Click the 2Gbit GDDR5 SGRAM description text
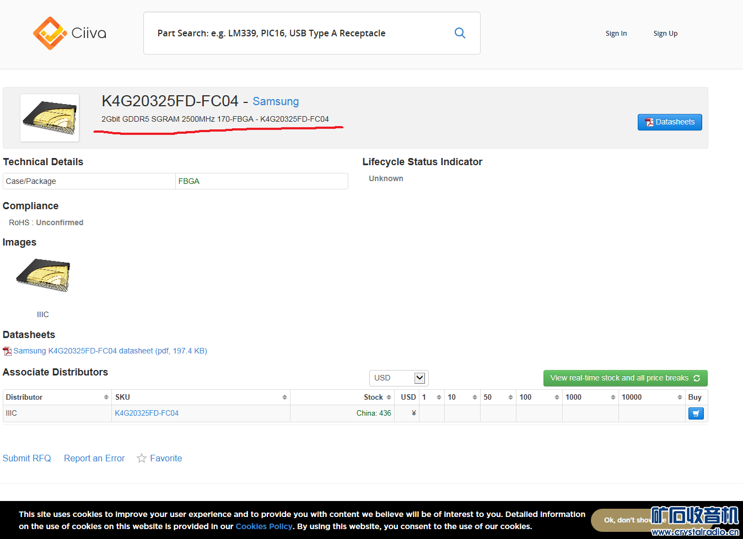This screenshot has width=743, height=539. (215, 119)
